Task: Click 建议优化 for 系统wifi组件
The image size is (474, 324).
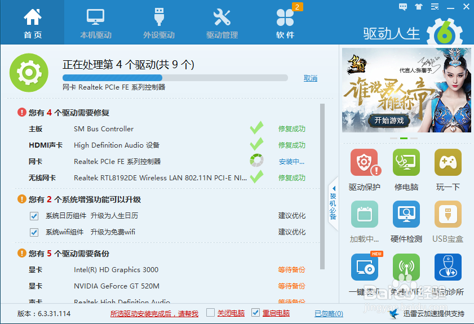Action: [x=292, y=232]
